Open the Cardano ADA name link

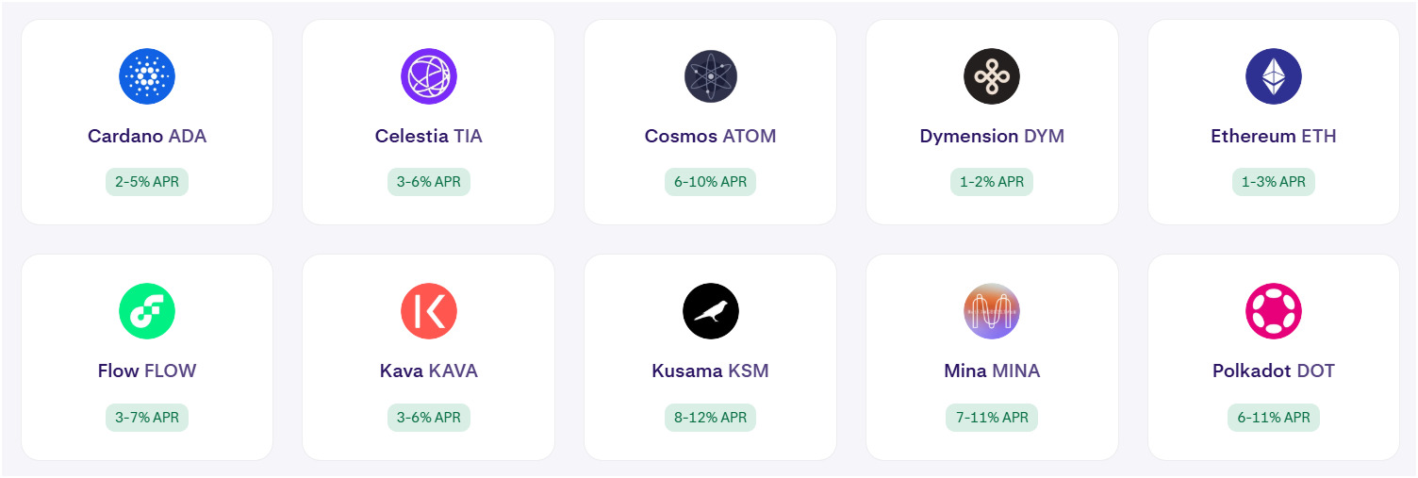147,136
